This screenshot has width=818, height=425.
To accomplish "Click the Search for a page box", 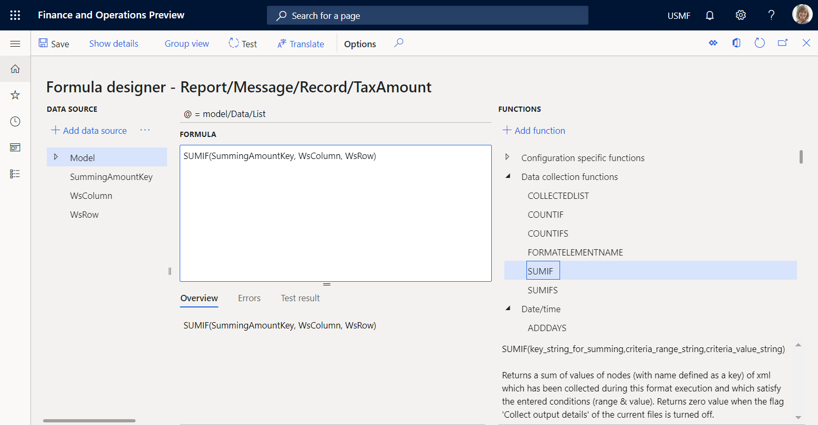I will [428, 15].
